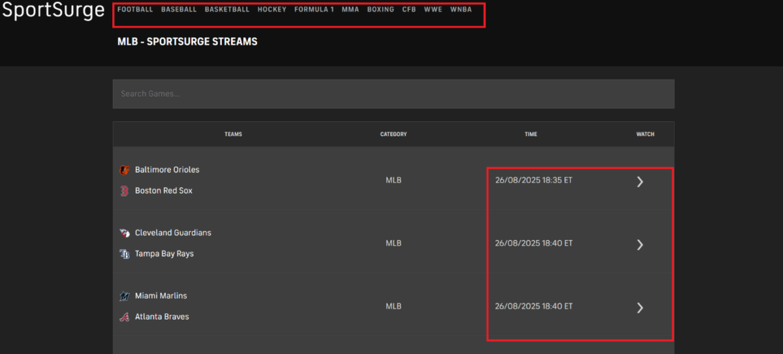Open the BASEBALL nav menu item
This screenshot has width=783, height=354.
pyautogui.click(x=179, y=10)
